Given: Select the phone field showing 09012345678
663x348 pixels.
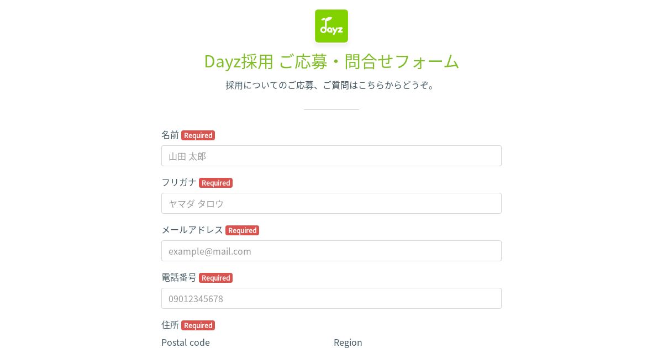Looking at the screenshot, I should [x=331, y=298].
